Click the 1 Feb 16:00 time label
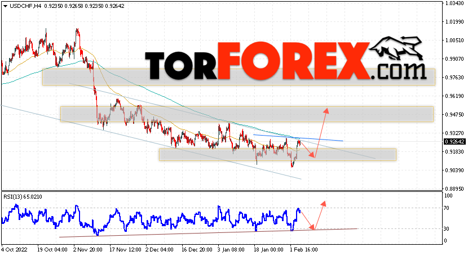 304,249
